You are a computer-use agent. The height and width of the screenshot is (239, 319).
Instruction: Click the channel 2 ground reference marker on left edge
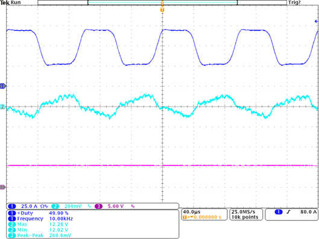point(2,107)
